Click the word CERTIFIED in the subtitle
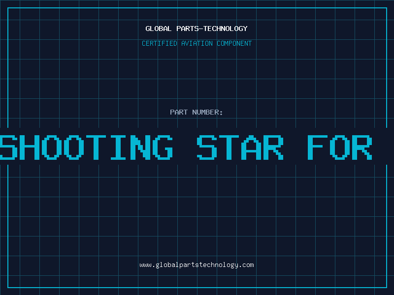Screen dimensions: 394x295 160,43
